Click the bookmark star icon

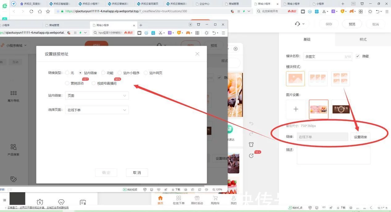tap(48, 11)
